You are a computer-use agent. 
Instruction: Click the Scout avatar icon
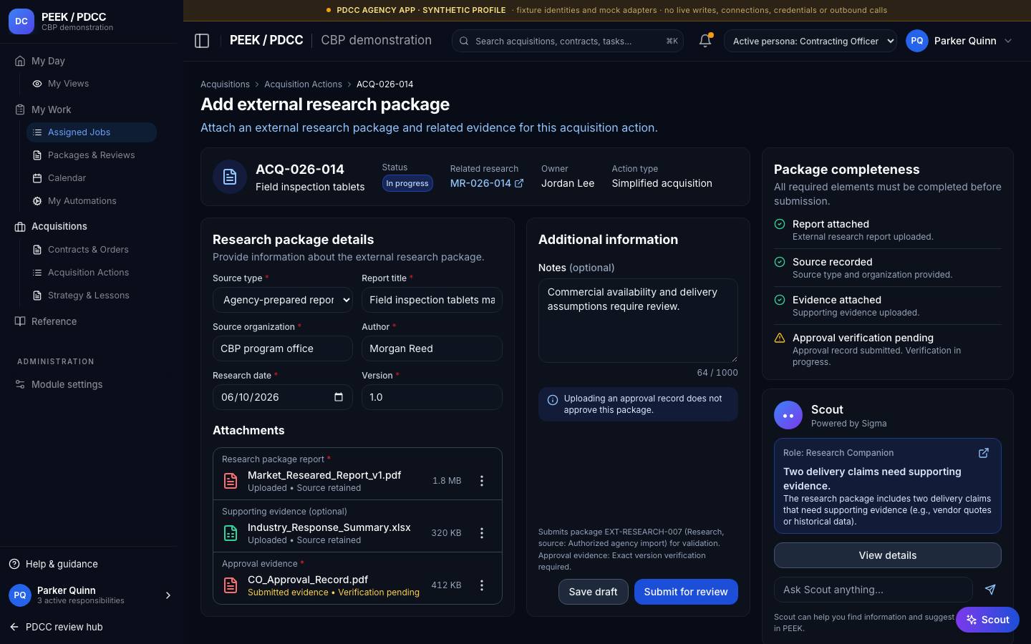click(788, 416)
